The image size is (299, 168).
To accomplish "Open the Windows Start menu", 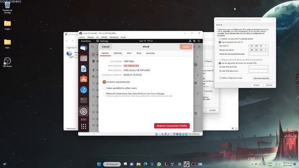I will (99, 164).
